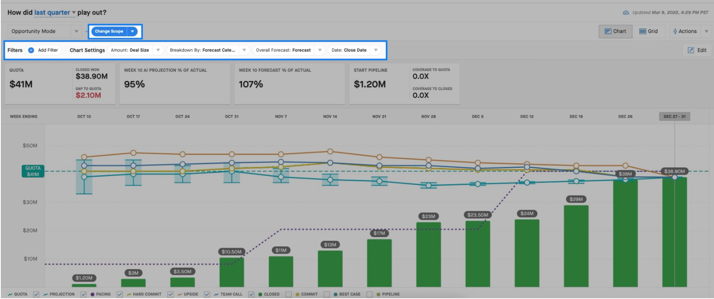Click the Actions lightning bolt icon
This screenshot has width=714, height=299.
[675, 31]
